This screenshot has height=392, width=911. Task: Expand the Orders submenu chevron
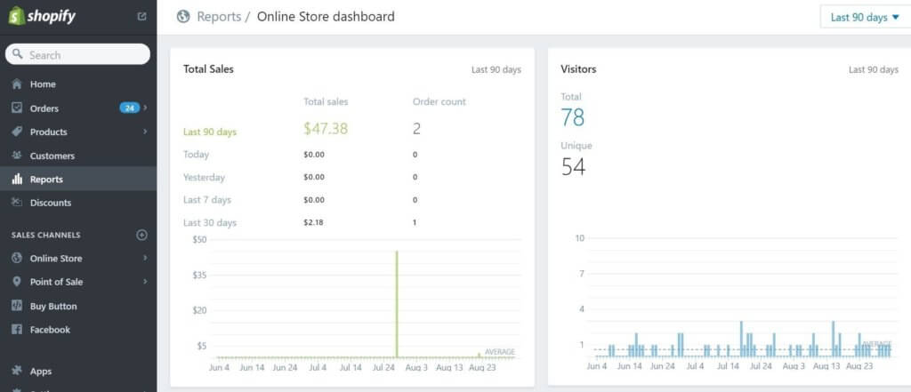click(145, 108)
